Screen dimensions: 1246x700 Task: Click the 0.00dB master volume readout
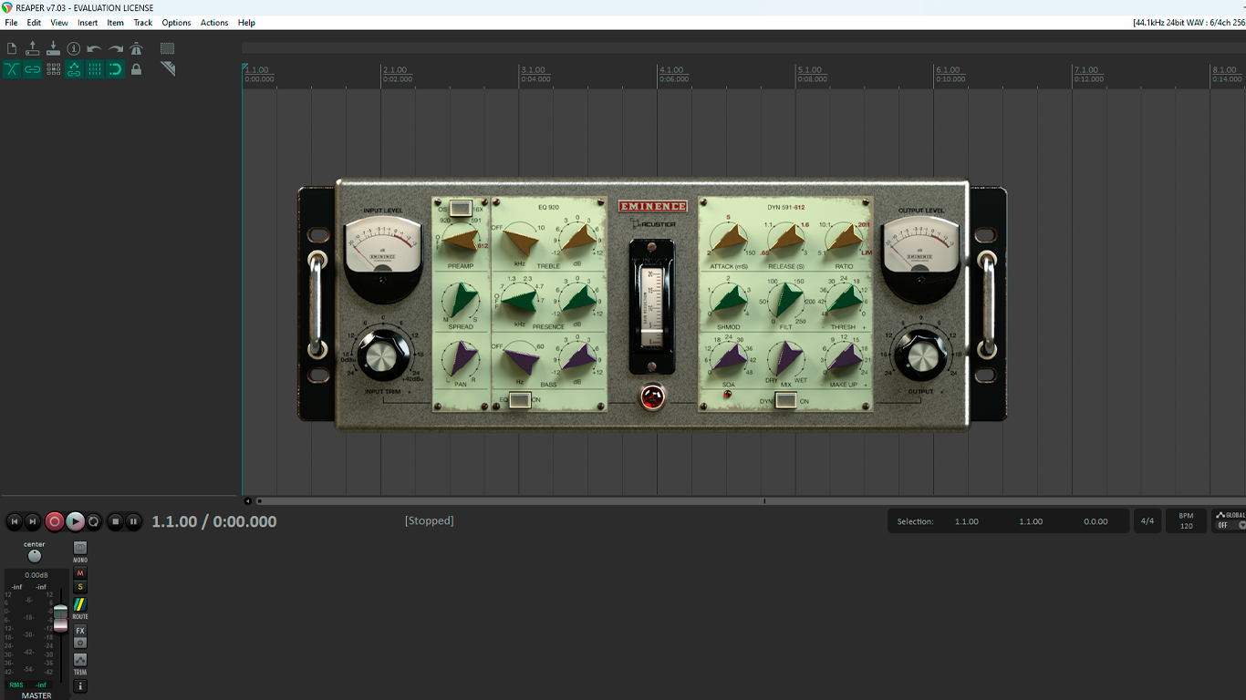(x=36, y=575)
